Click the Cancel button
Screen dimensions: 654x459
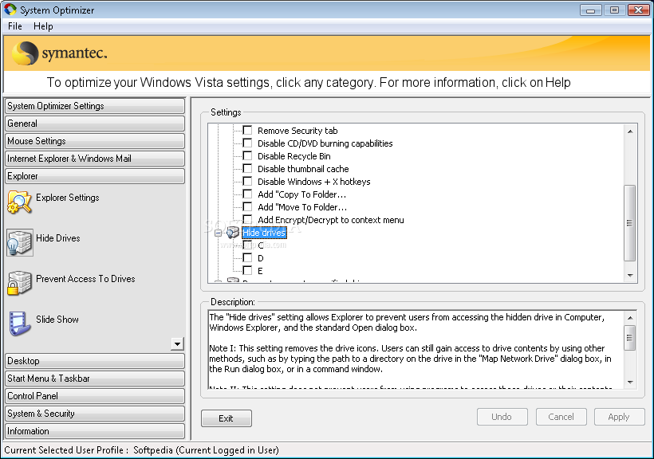pos(561,417)
